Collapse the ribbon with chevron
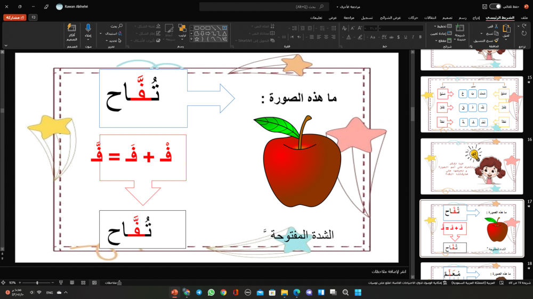The width and height of the screenshot is (533, 299). click(x=6, y=45)
